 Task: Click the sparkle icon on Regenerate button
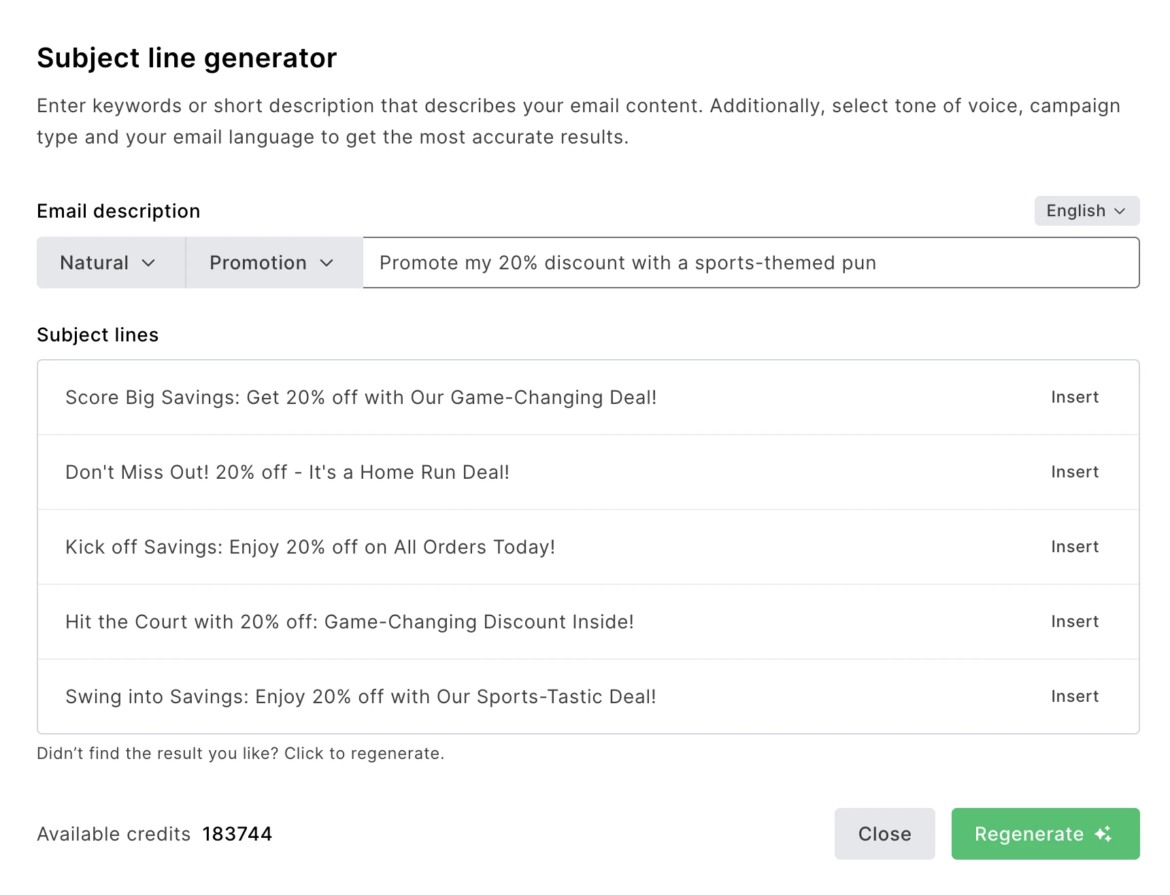coord(1103,834)
